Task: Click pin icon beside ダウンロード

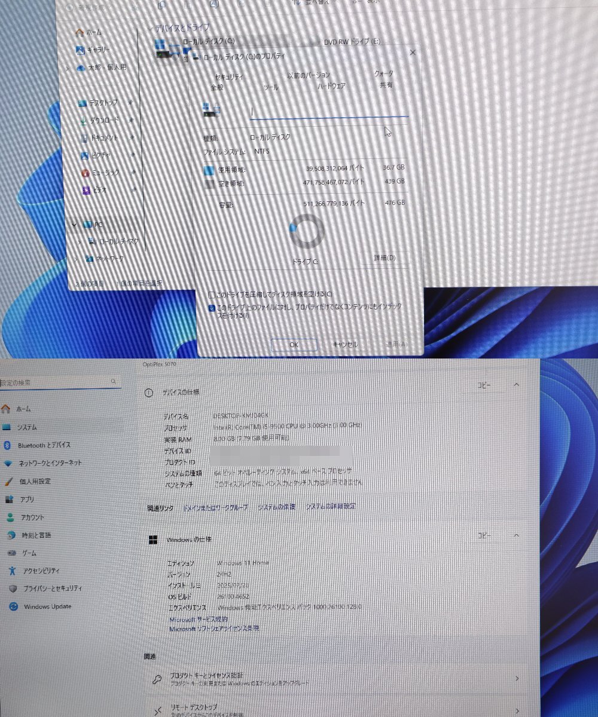Action: coord(132,120)
